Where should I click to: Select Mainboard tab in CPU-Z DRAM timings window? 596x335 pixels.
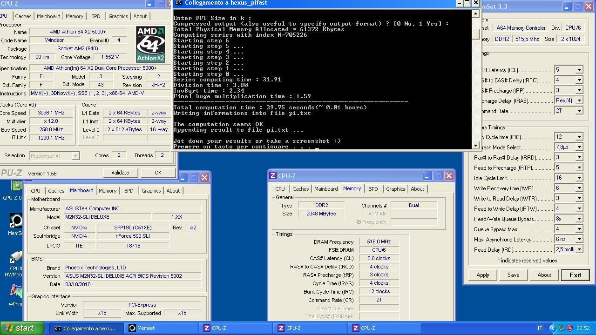tap(326, 189)
